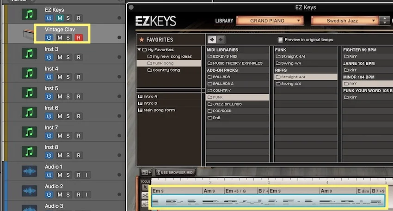This screenshot has width=393, height=211.
Task: Select the Intro A MIDI item
Action: (x=147, y=96)
